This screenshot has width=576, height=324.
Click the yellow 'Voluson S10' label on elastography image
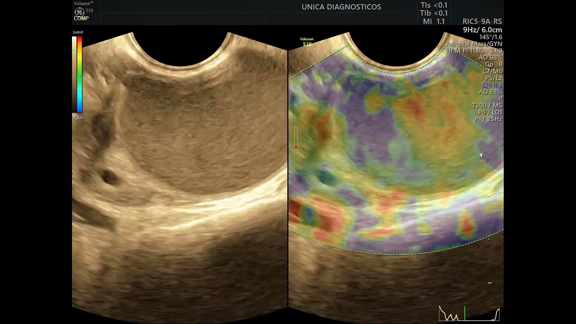point(307,41)
